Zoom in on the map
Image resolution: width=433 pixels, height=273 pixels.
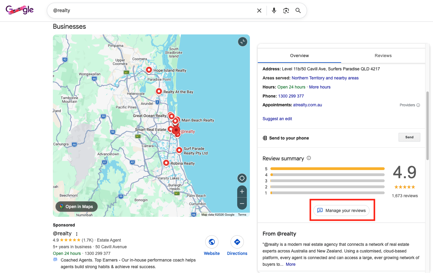click(x=242, y=191)
